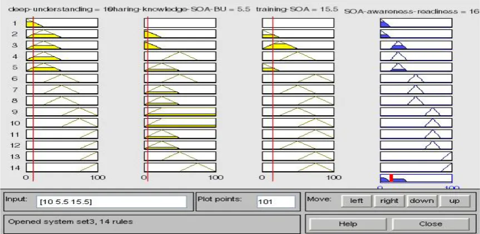Screen dimensions: 480x234
Task: Select rule number 10
Action: point(14,123)
